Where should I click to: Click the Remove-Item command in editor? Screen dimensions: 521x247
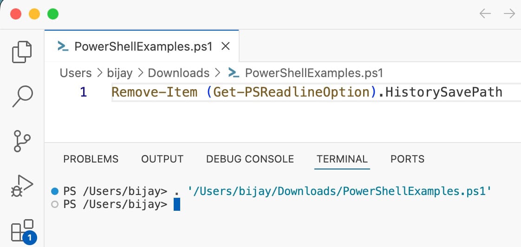click(155, 92)
